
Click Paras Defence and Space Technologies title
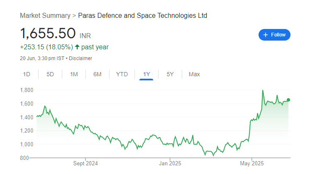142,16
